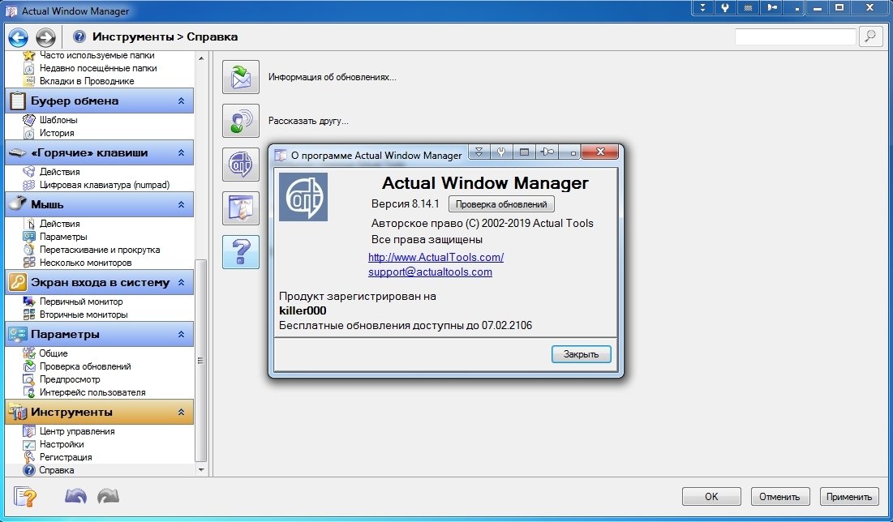Collapse the 'Инструменты' section

(x=181, y=413)
